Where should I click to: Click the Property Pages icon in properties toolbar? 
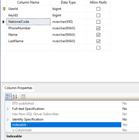[x=23, y=96]
